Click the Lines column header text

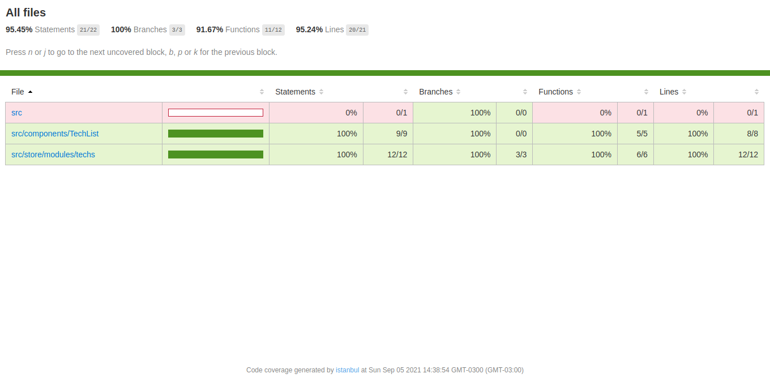669,92
